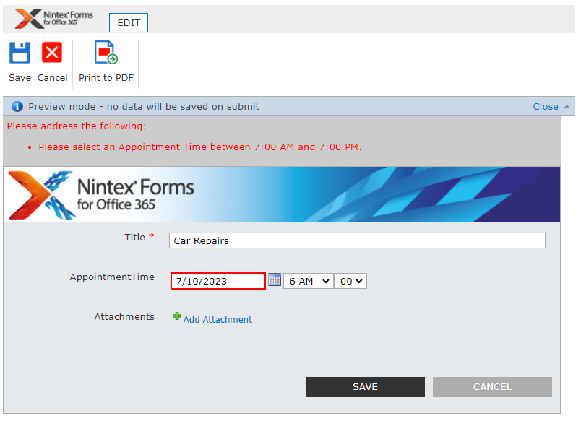Screen dimensions: 581x421
Task: Open the minutes dropdown showing 00
Action: (350, 281)
